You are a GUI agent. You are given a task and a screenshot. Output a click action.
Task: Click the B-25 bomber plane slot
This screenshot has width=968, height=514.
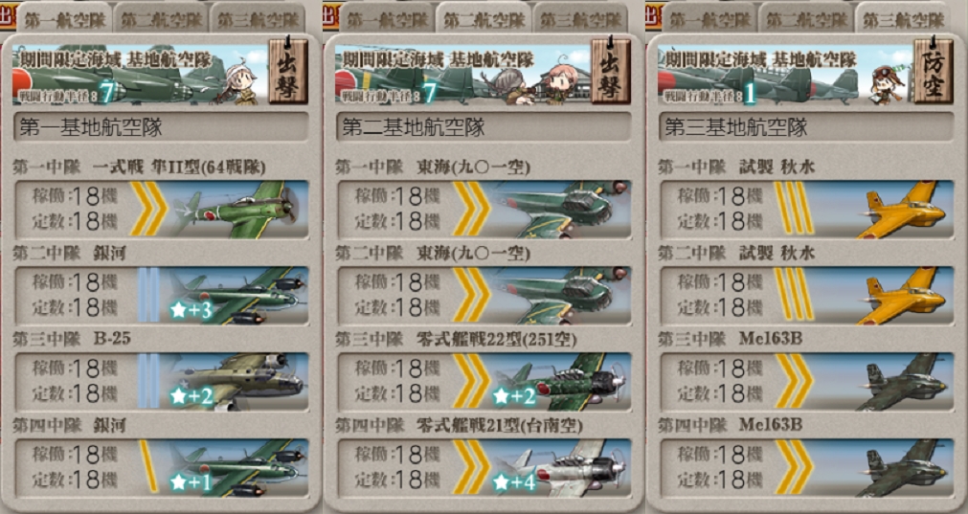coord(161,381)
